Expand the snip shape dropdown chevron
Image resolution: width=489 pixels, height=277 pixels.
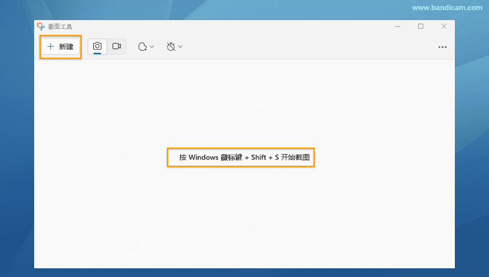[x=152, y=47]
